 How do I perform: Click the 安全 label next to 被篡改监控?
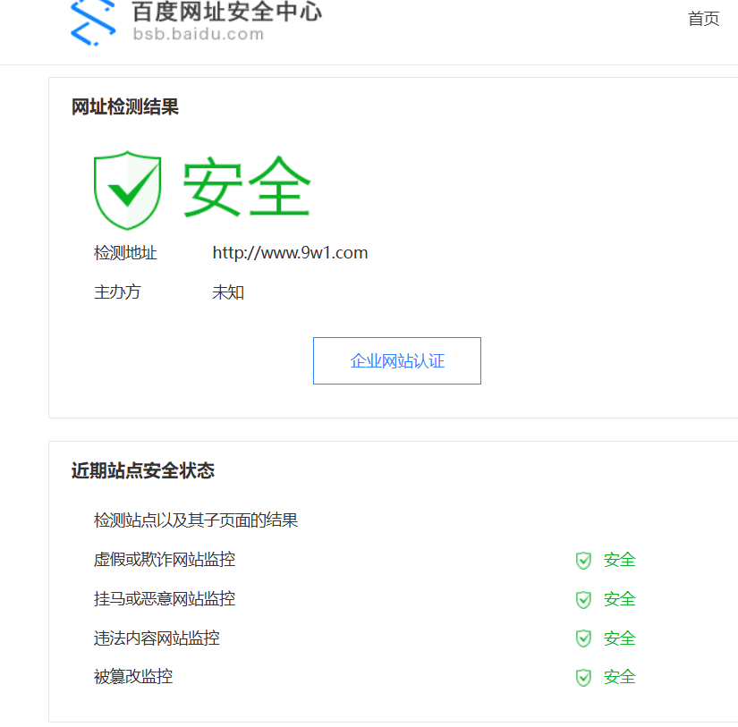[618, 677]
